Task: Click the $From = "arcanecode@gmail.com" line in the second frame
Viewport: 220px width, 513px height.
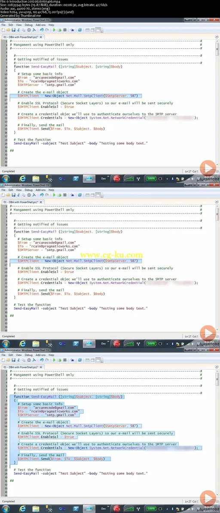Action: [47, 242]
